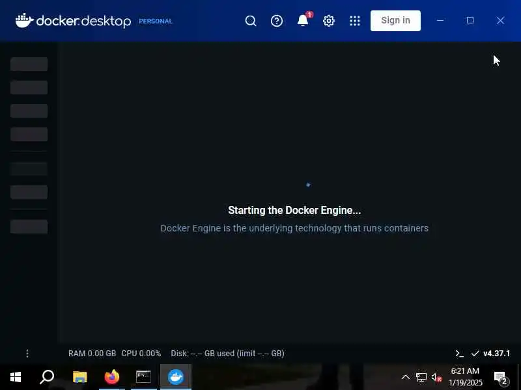Click the CPU 0.00% indicator
Screen dimensions: 521x390
[141, 354]
